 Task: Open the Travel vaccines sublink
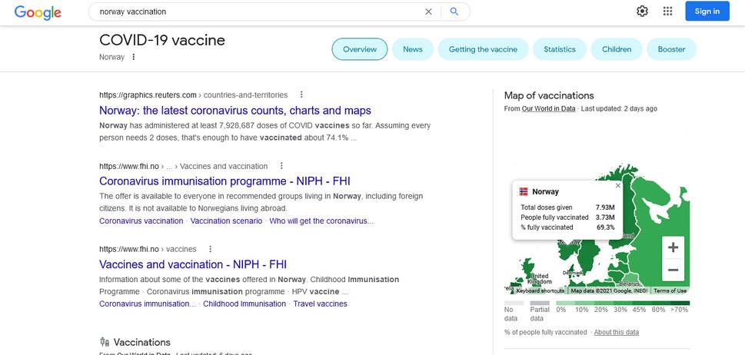[321, 304]
